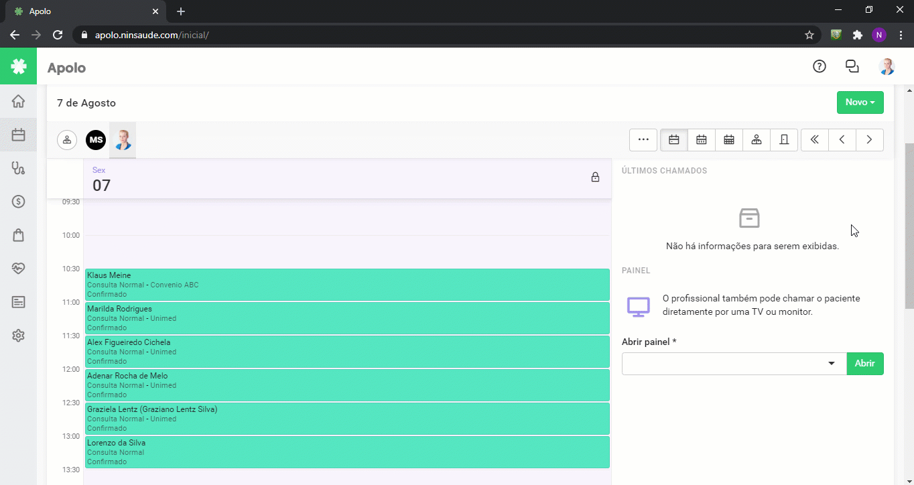
Task: Open the chat messages icon
Action: coord(852,66)
